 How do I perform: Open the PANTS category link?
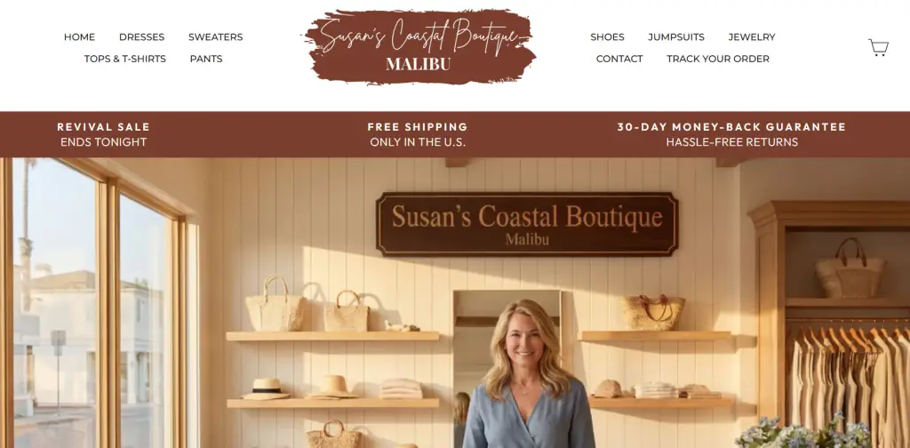point(206,59)
